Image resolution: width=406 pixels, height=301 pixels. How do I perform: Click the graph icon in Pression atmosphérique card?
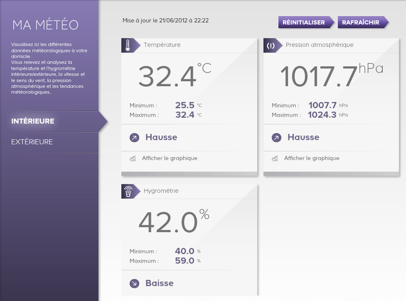click(x=275, y=158)
